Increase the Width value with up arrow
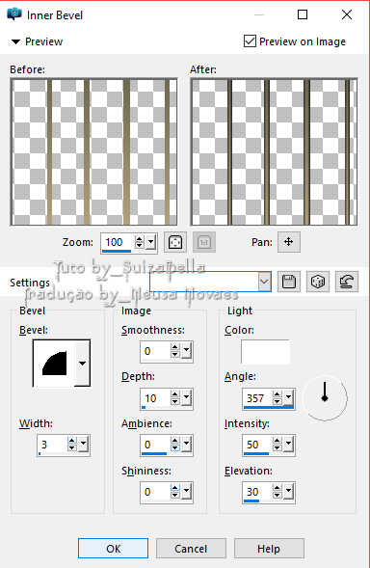Screen dimensions: 370x568 72,441
